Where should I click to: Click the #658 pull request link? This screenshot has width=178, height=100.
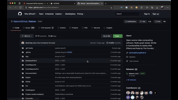pos(70,52)
